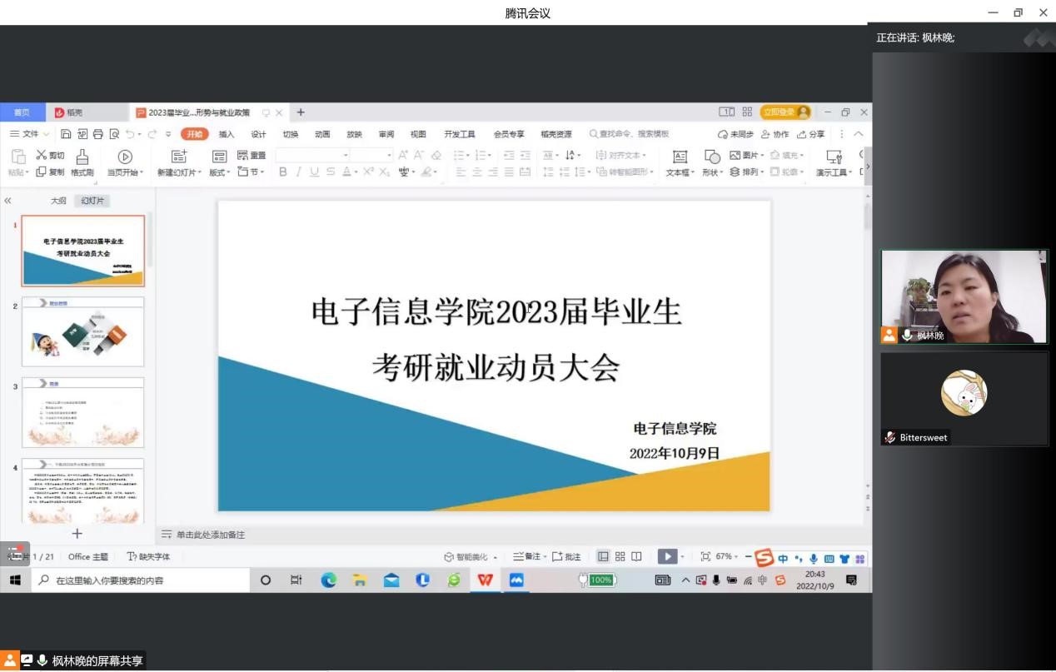Start slideshow with status bar play button
Image resolution: width=1056 pixels, height=672 pixels.
point(666,556)
